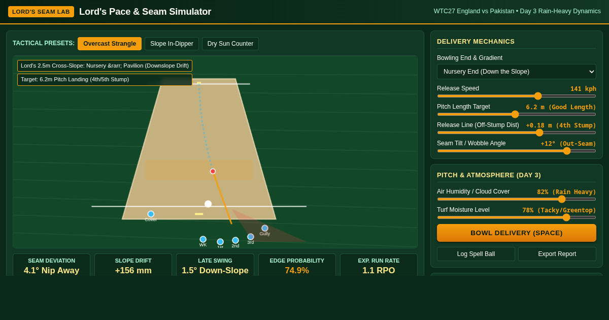Click the 82% (Rain Heavy) value
609x320 pixels.
coord(566,191)
